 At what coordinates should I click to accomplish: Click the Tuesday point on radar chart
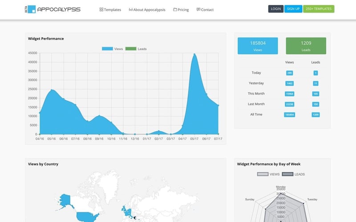(x=303, y=203)
